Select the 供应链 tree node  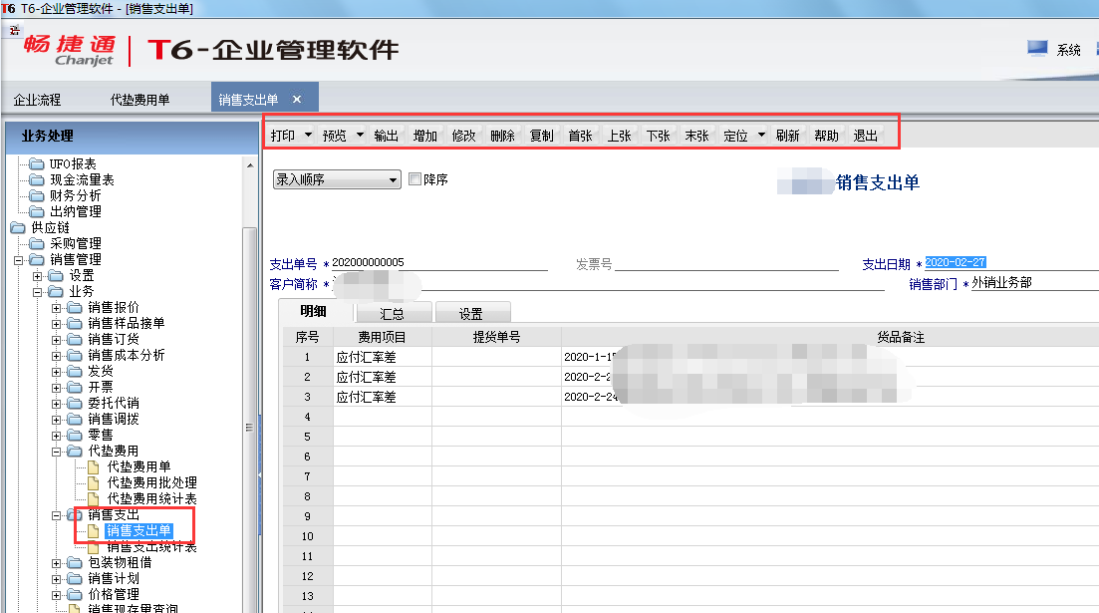click(50, 227)
